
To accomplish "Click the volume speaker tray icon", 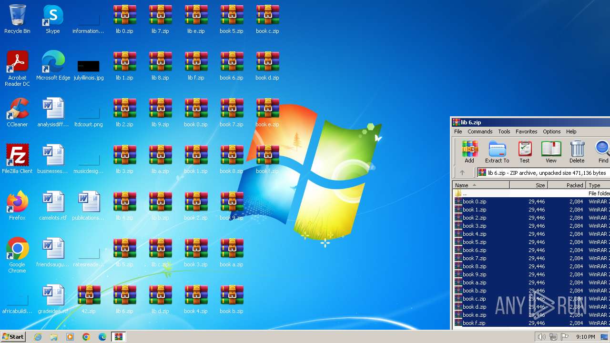I will click(541, 337).
